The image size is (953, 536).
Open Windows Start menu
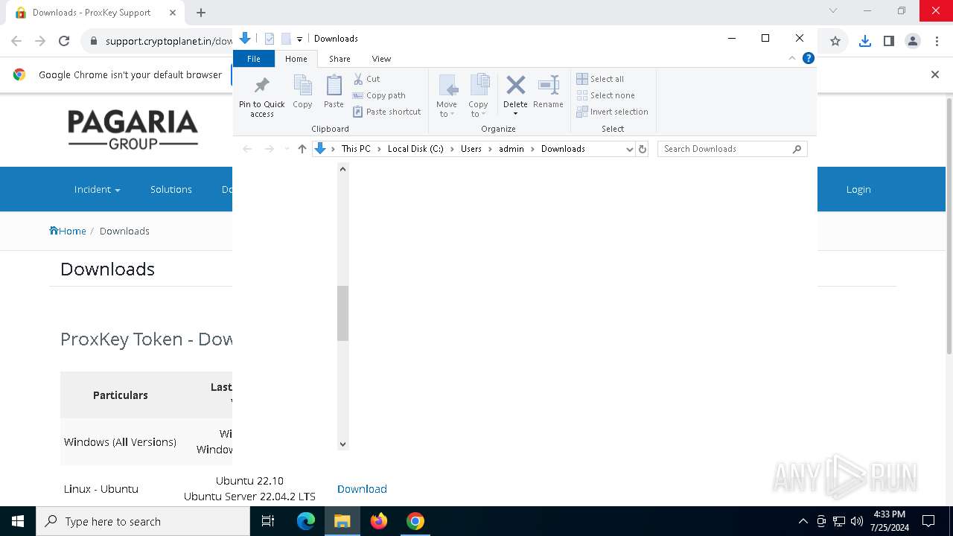point(18,521)
